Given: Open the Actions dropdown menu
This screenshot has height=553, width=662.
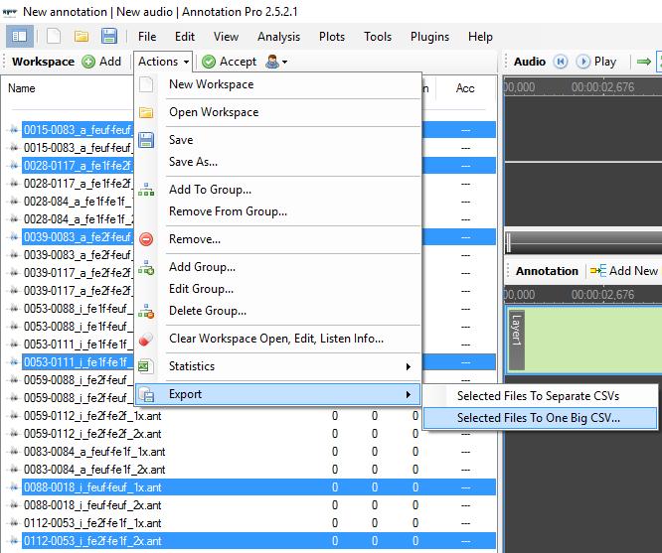Looking at the screenshot, I should (163, 62).
